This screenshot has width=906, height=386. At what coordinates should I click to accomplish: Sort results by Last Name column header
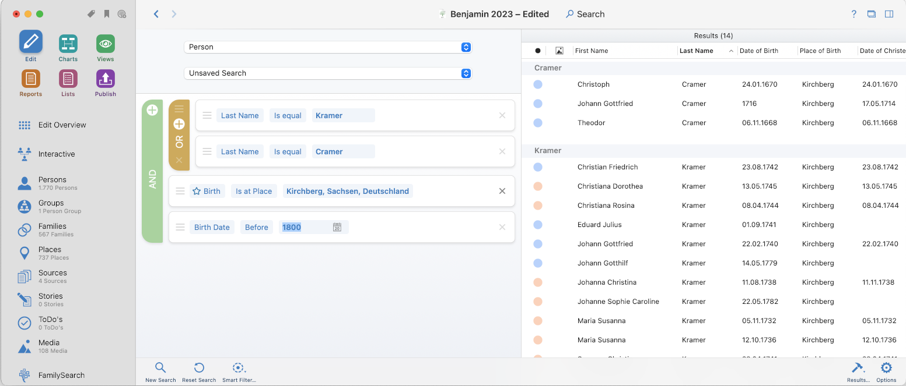[x=697, y=51]
